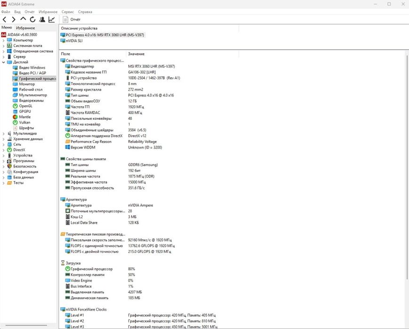Select the Level #2 ForceWare clock row
Viewport: 409px width, 329px height.
point(140,321)
